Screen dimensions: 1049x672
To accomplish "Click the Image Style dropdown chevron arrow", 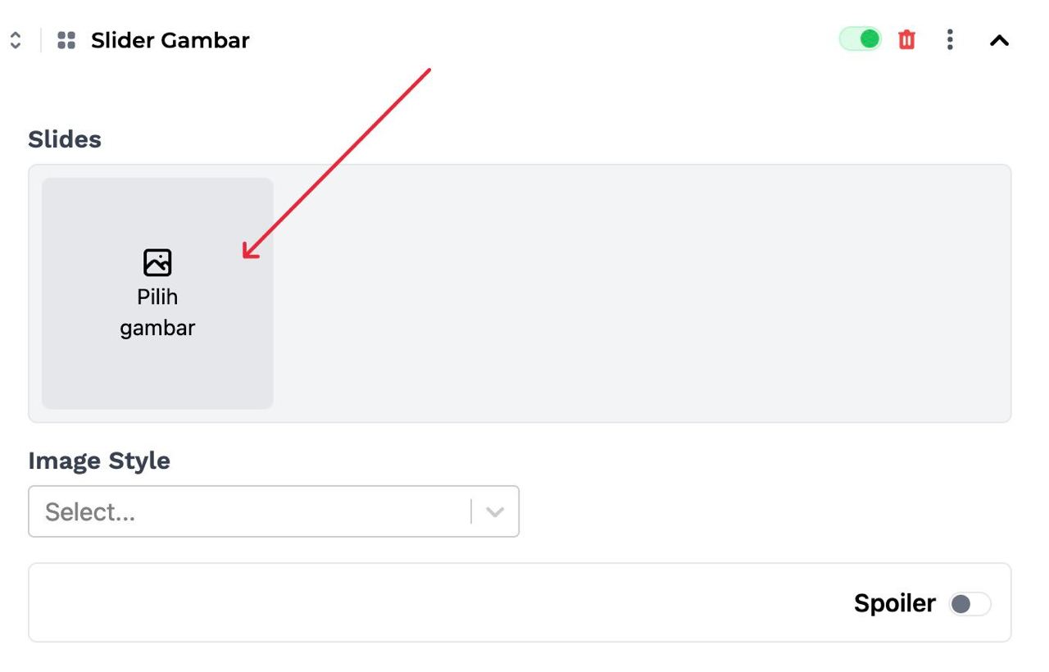I will (x=494, y=511).
